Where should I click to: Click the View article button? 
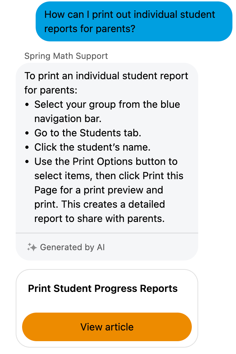point(107,327)
